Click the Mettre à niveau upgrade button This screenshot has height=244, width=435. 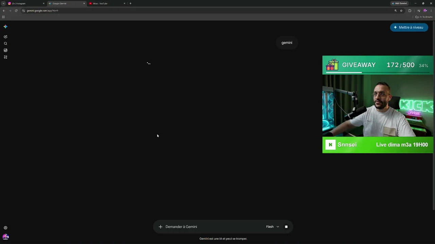point(409,27)
